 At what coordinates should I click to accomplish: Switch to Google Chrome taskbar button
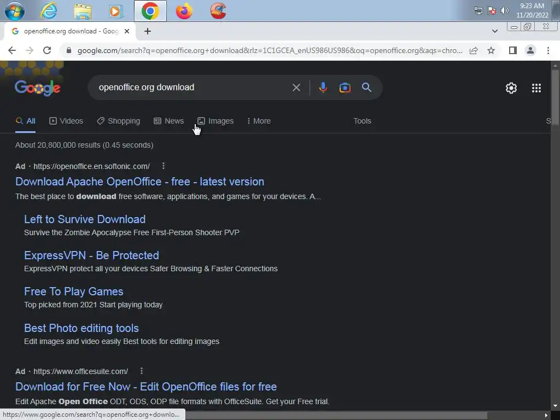(150, 11)
